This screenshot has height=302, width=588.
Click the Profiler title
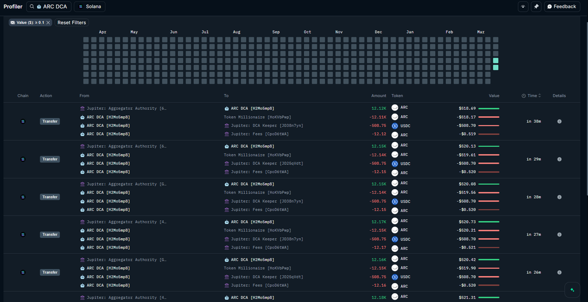click(x=13, y=6)
